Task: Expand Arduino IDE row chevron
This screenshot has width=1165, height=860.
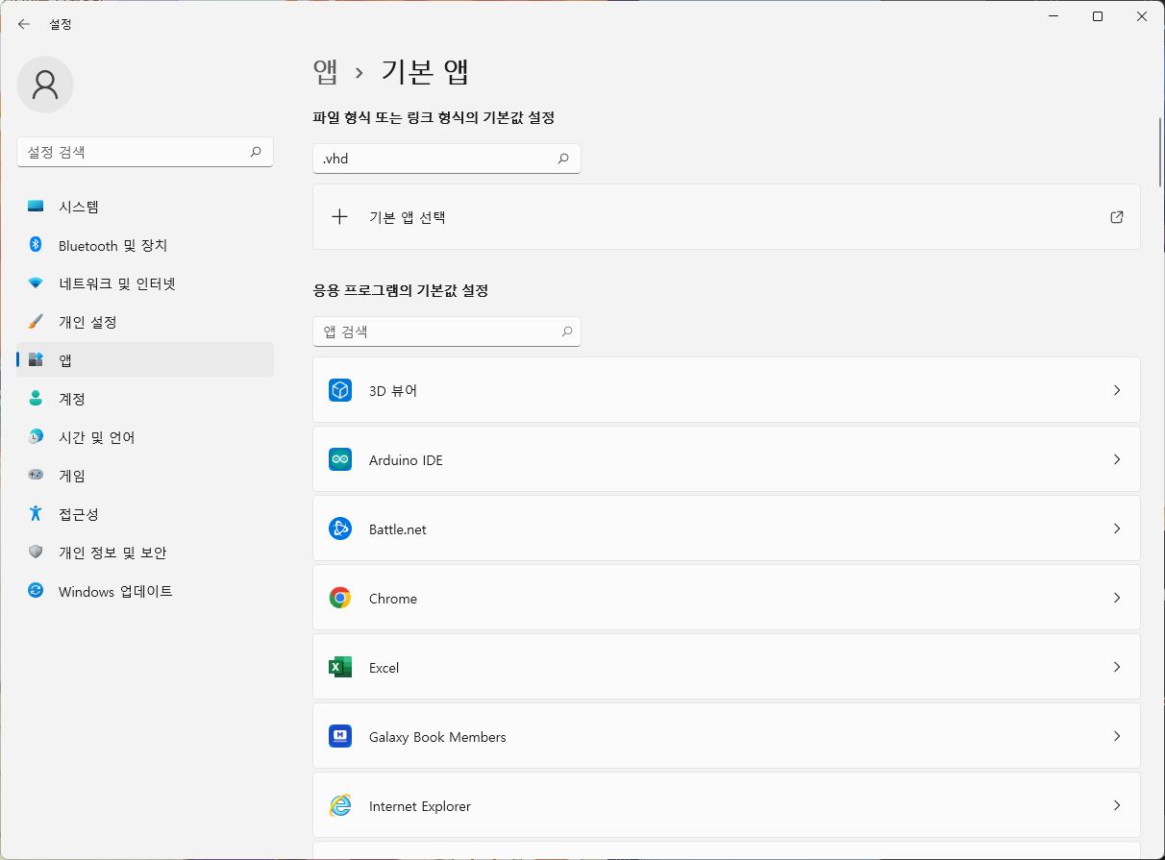Action: click(1117, 459)
